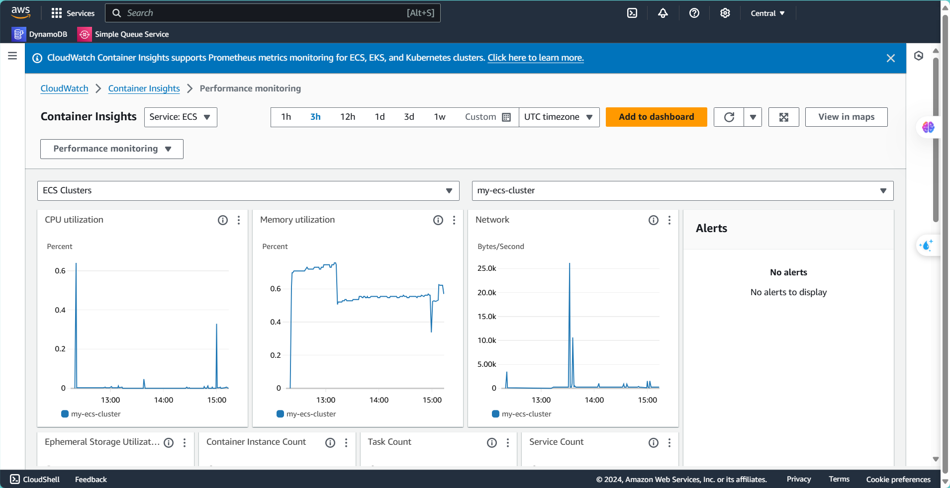
Task: Toggle my-ecs-cluster legend in Memory chart
Action: click(306, 414)
